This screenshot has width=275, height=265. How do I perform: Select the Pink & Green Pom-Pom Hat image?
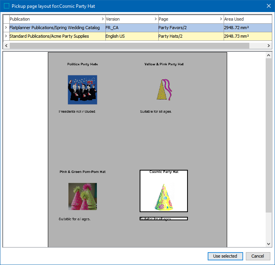pyautogui.click(x=82, y=197)
